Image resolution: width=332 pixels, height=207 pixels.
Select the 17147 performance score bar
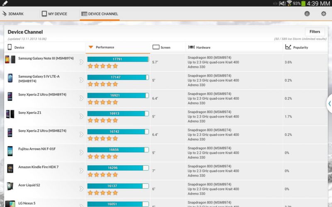point(118,77)
